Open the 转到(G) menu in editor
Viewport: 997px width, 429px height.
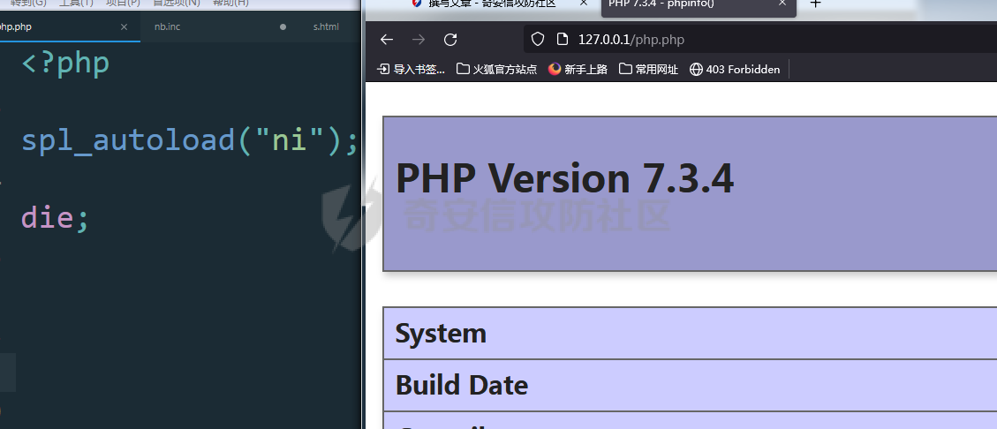(x=28, y=4)
